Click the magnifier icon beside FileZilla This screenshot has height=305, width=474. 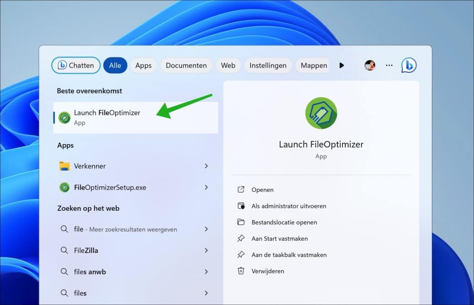tap(64, 250)
